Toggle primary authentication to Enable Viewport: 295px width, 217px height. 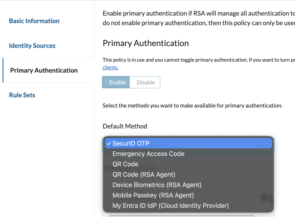coord(116,82)
